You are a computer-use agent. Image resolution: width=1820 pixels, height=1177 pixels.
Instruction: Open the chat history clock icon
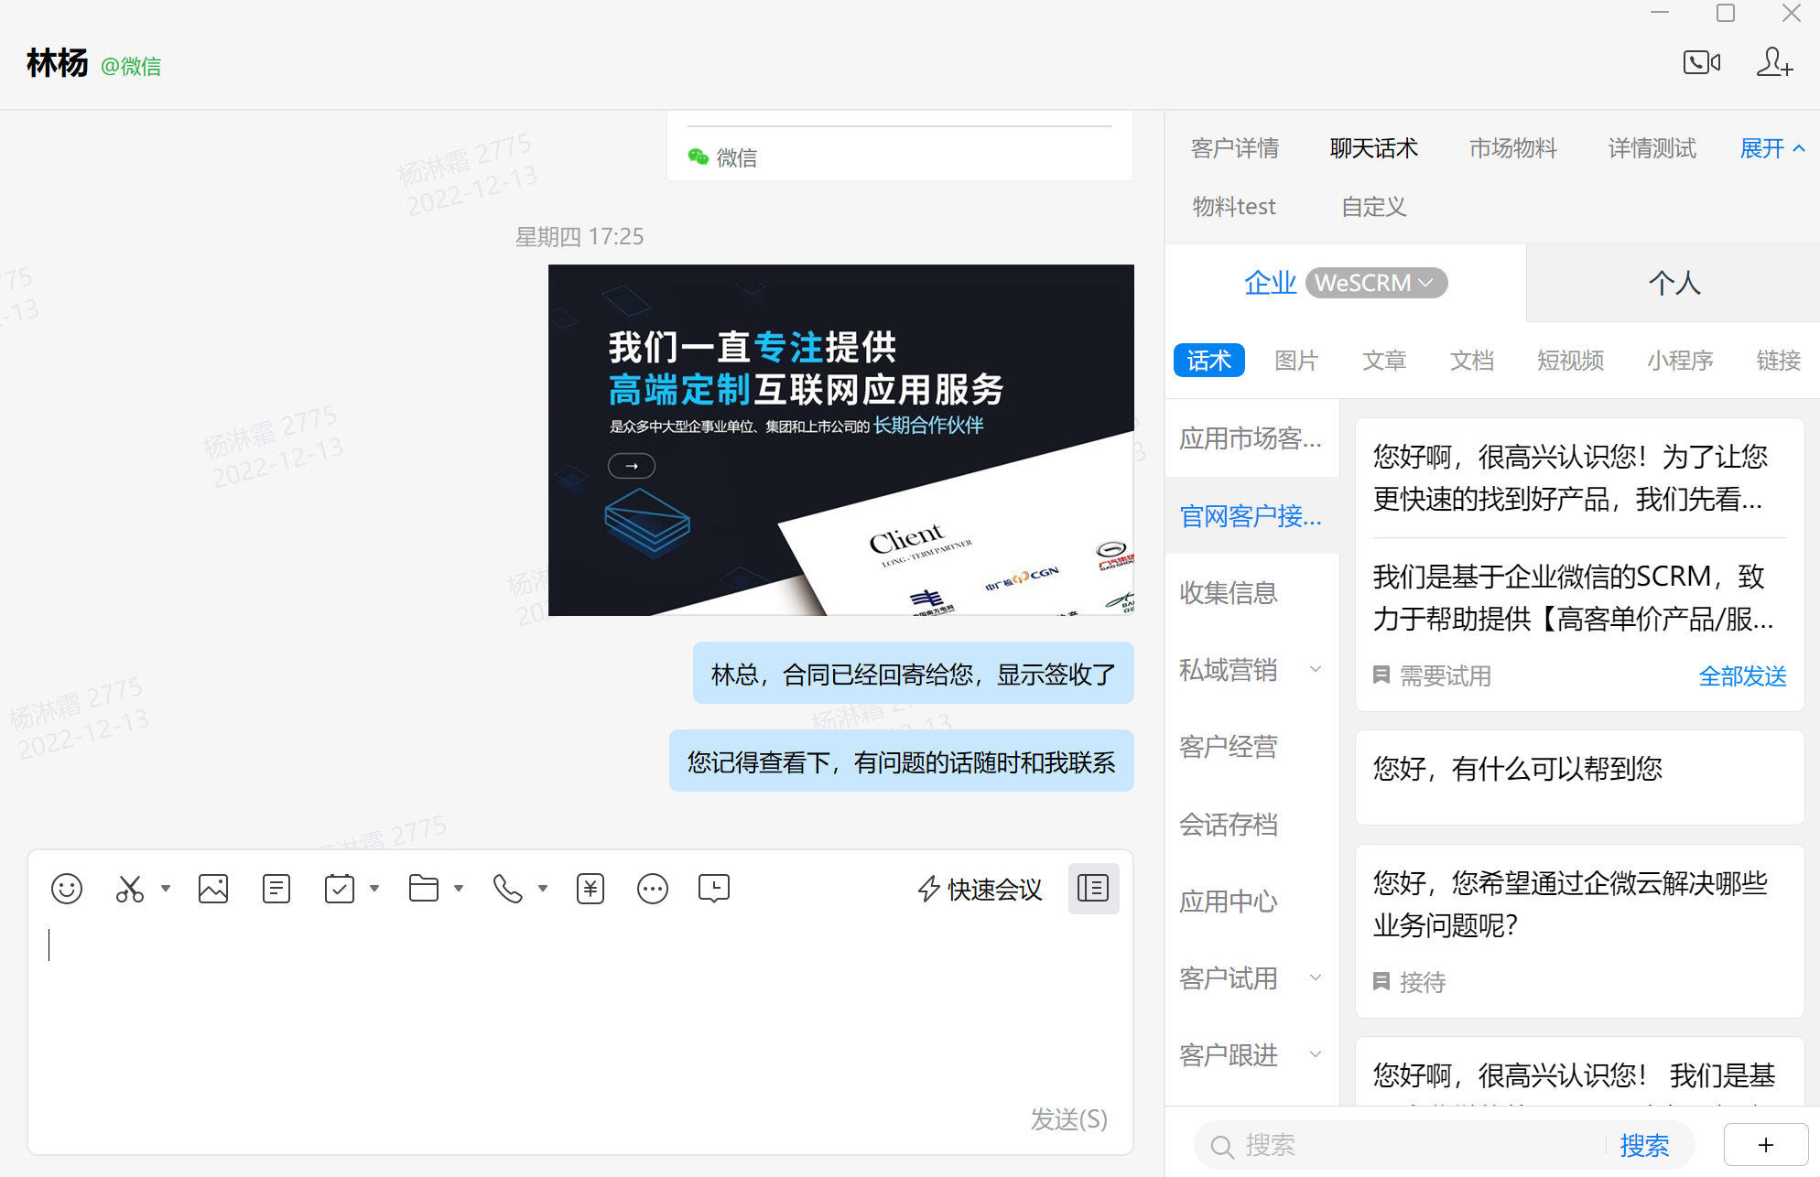(x=713, y=889)
